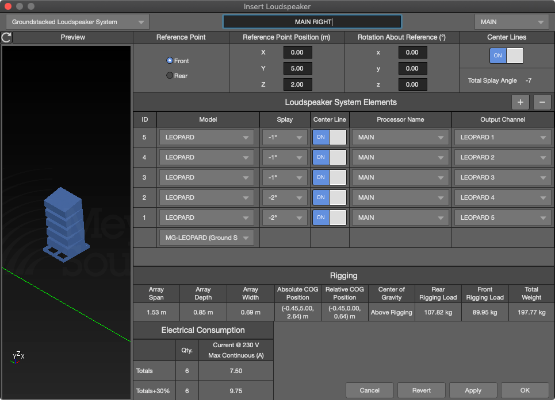The width and height of the screenshot is (555, 400).
Task: Click the Center of Gravity value Above Rigging
Action: (391, 312)
